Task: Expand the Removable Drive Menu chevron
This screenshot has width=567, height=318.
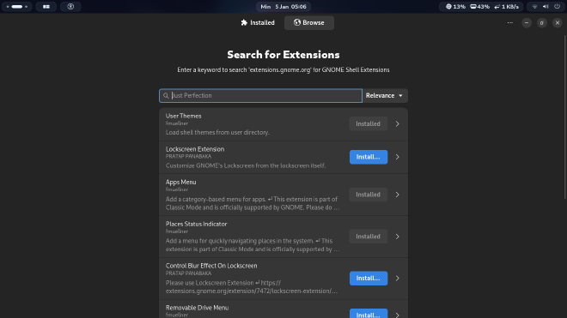Action: coord(397,315)
